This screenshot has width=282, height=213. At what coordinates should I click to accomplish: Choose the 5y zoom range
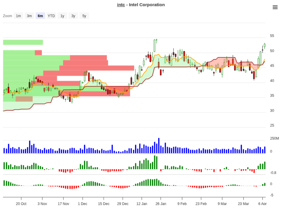point(84,16)
